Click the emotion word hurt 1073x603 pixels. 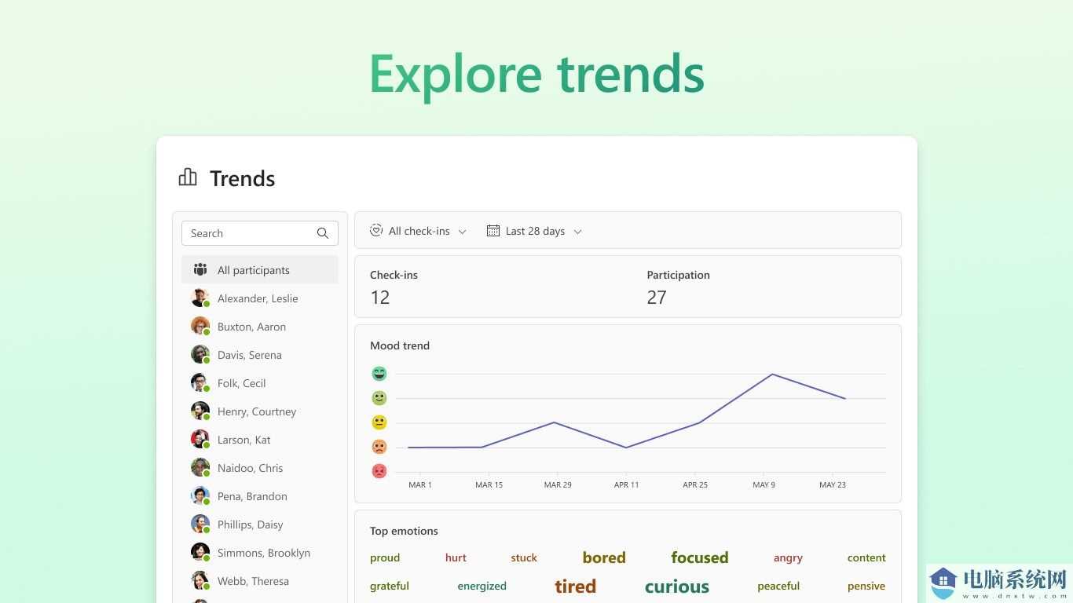456,557
